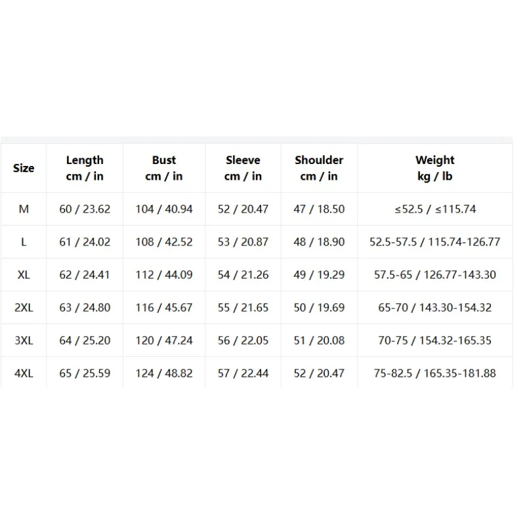Viewport: 525px width, 525px height.
Task: Click the 54 / 21.26 sleeve cell
Action: coord(243,275)
